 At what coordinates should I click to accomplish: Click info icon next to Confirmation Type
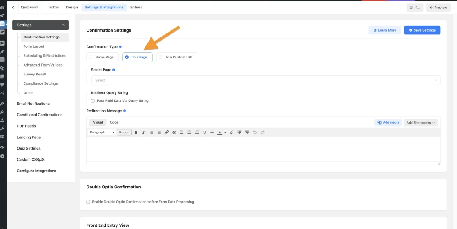tap(120, 46)
